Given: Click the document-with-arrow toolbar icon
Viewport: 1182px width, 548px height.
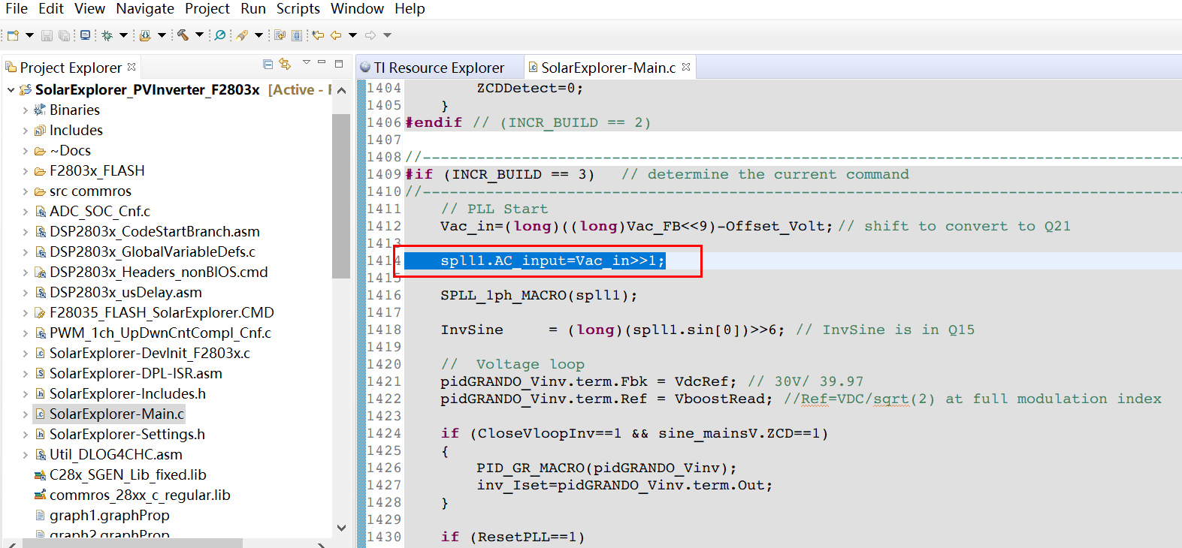Looking at the screenshot, I should tap(280, 35).
